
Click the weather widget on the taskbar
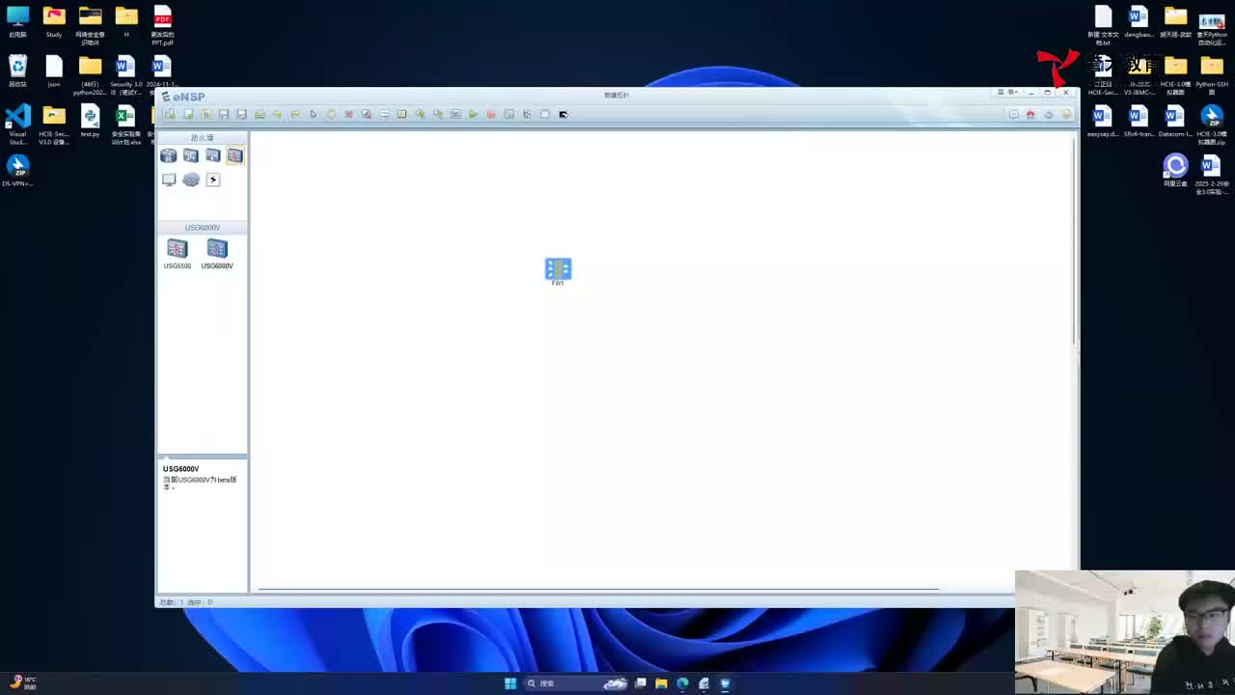(x=21, y=682)
